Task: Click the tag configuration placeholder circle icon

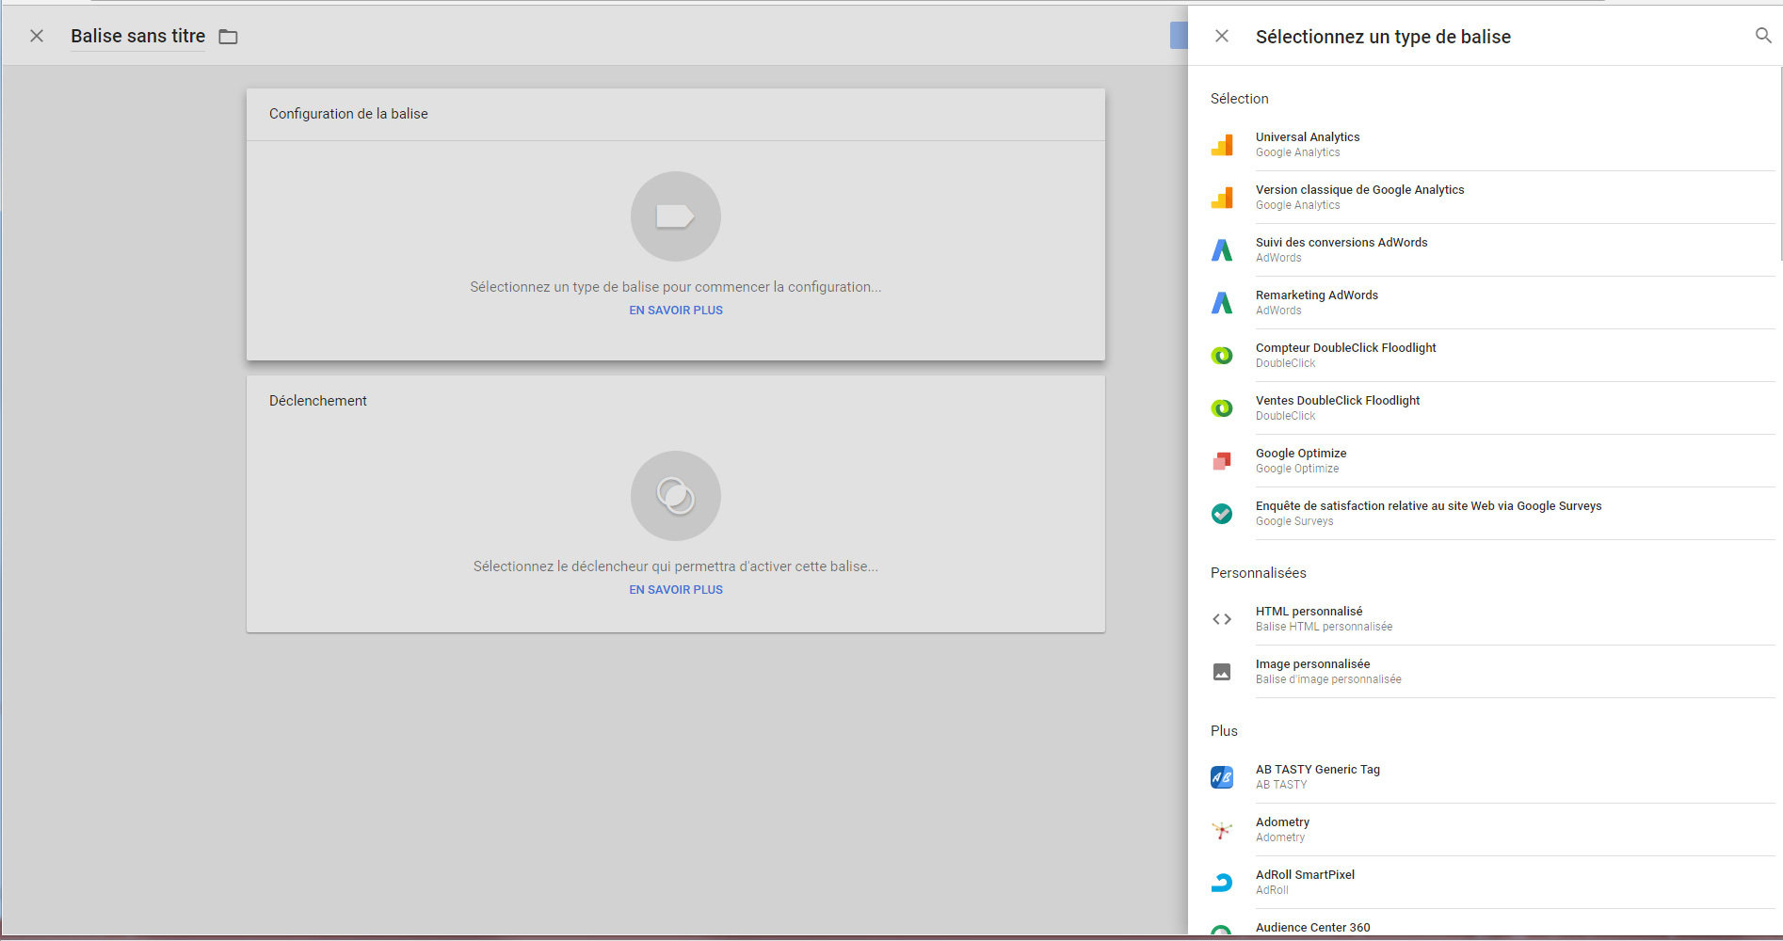Action: (x=676, y=216)
